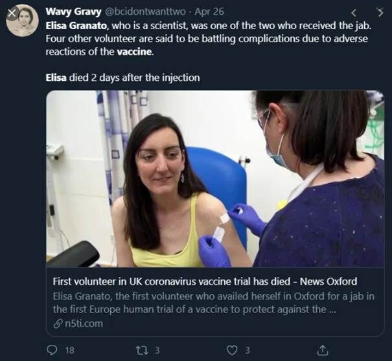Click the reply speech bubble icon
The width and height of the screenshot is (392, 361).
(x=52, y=350)
